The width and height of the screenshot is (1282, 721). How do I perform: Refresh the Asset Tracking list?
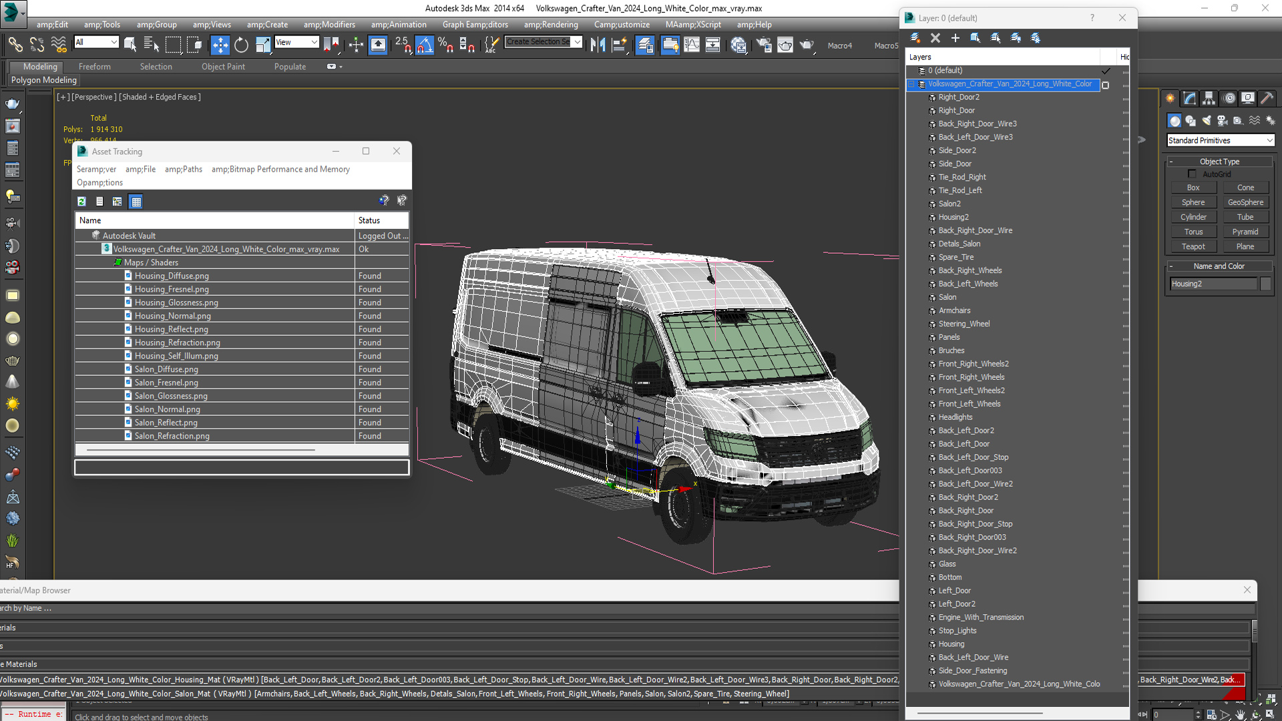click(81, 202)
